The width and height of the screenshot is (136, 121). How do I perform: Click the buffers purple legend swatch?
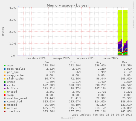click(5, 88)
